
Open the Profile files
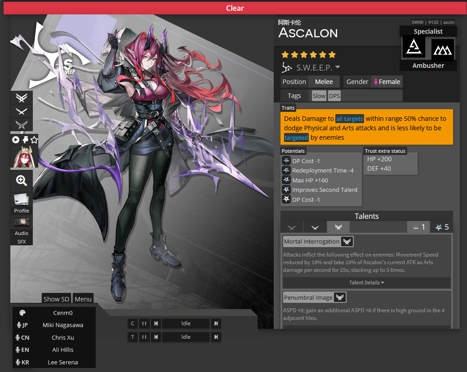coord(22,204)
